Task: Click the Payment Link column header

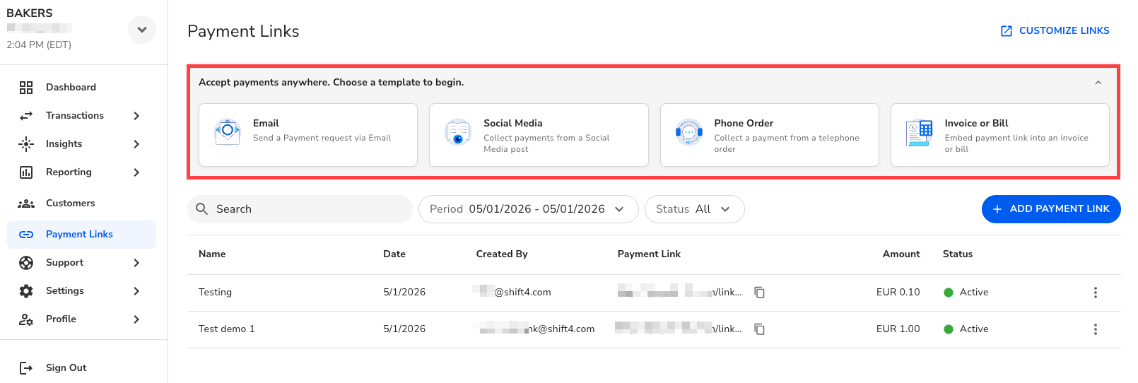Action: (x=649, y=254)
